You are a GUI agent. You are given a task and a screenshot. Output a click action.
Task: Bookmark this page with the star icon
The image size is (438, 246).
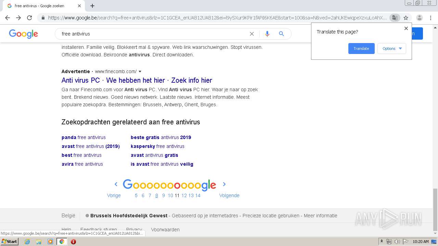click(x=406, y=18)
